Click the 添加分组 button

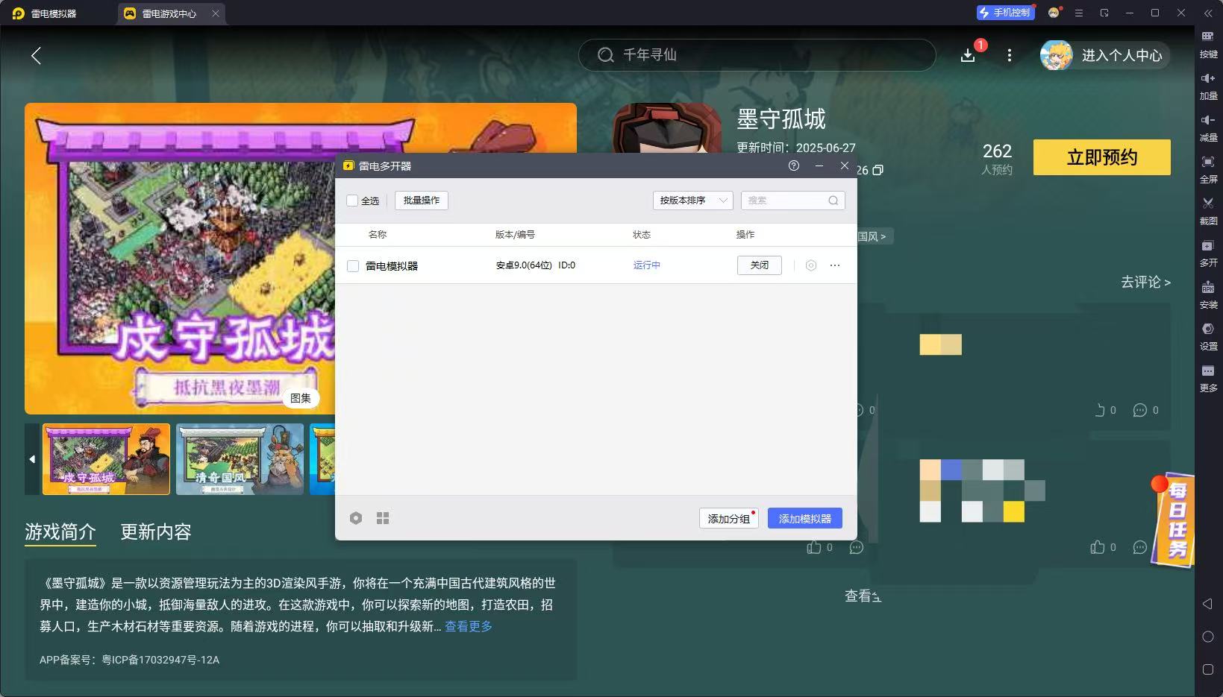click(x=729, y=518)
